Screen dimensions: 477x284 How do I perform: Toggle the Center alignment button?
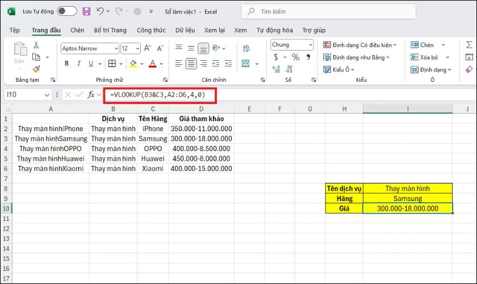pyautogui.click(x=191, y=63)
